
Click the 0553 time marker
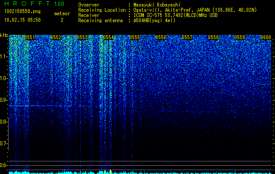click(x=82, y=37)
